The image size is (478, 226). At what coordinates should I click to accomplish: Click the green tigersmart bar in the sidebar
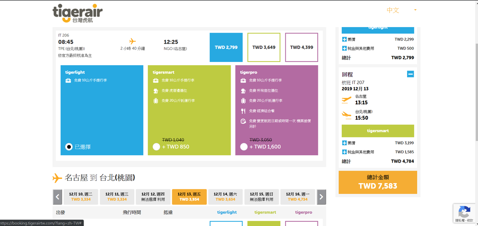click(x=378, y=131)
